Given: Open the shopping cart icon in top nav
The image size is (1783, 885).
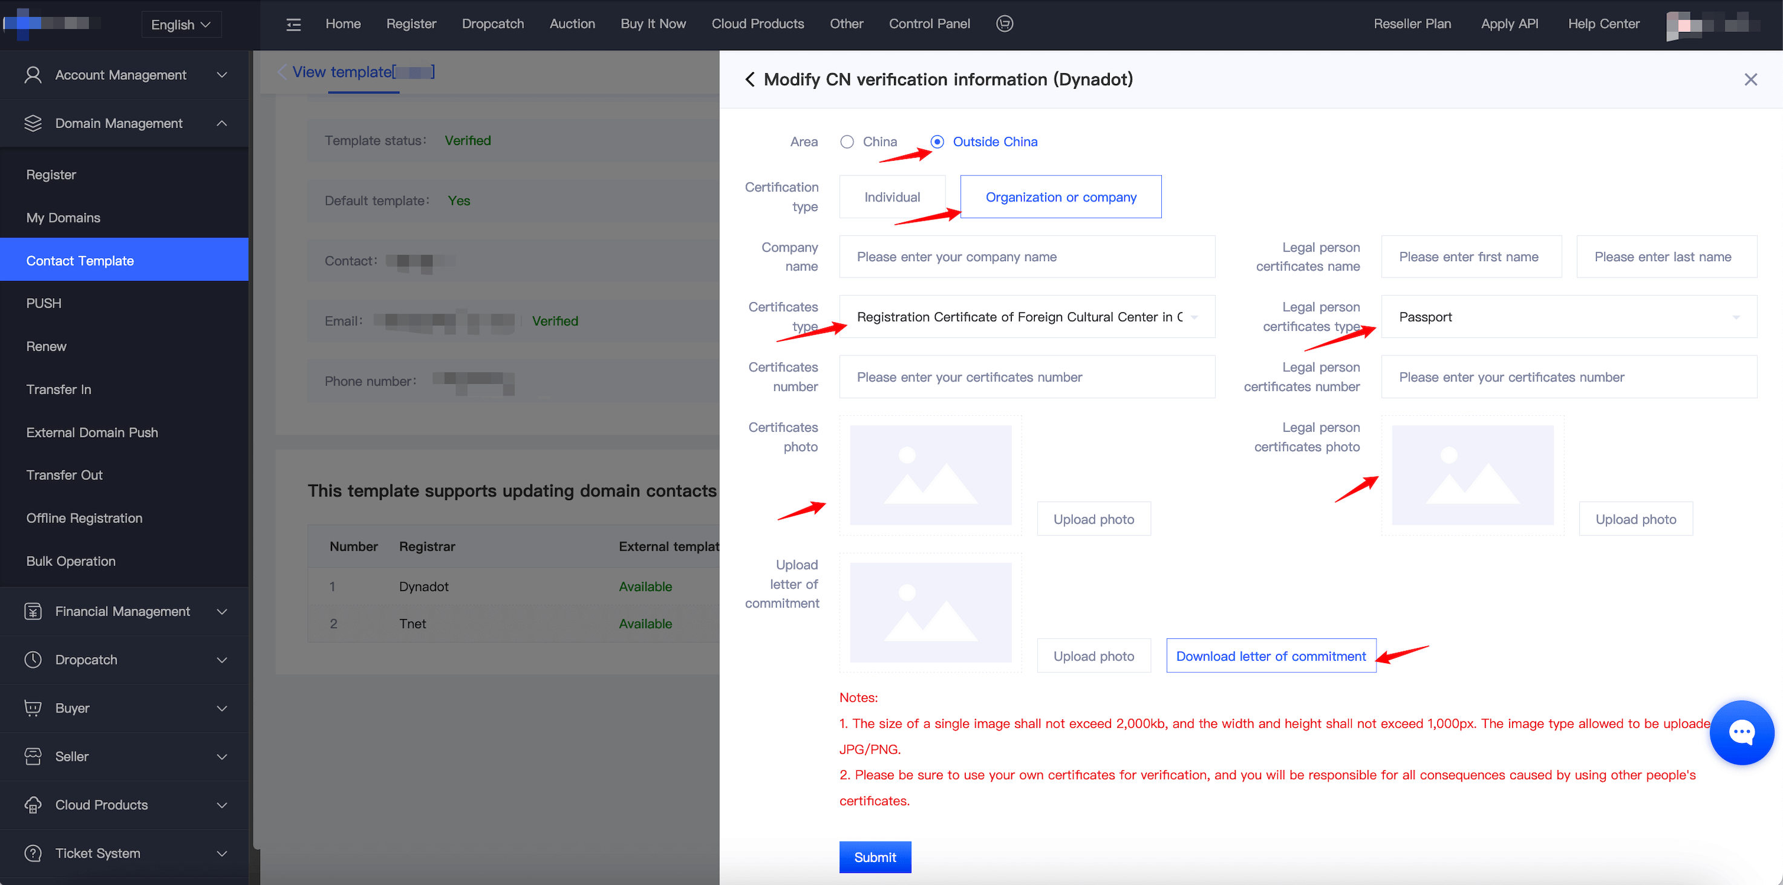Looking at the screenshot, I should coord(1005,24).
